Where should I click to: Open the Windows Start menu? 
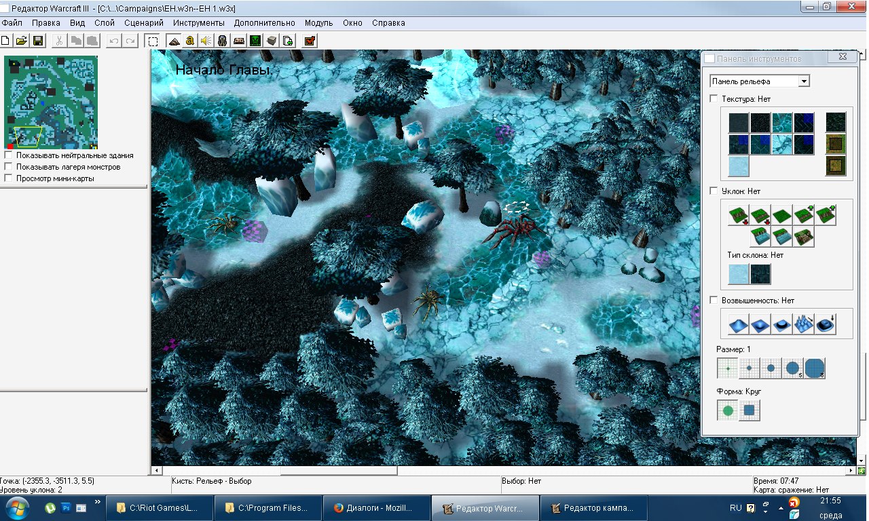[x=16, y=507]
